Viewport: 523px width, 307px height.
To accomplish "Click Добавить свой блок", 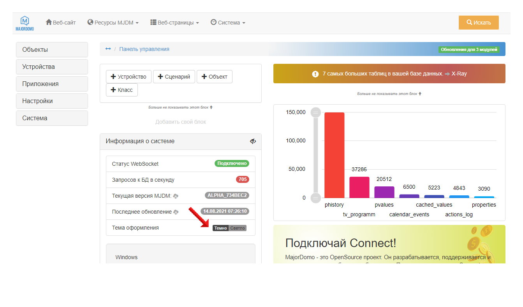I will (181, 122).
